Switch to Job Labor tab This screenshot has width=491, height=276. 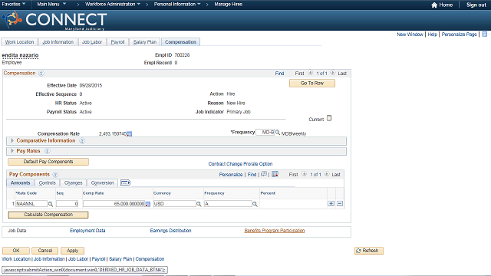point(92,42)
